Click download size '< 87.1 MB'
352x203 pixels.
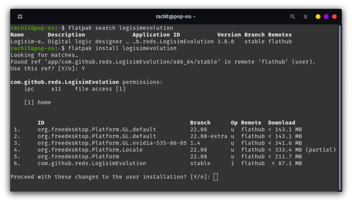[x=287, y=163]
